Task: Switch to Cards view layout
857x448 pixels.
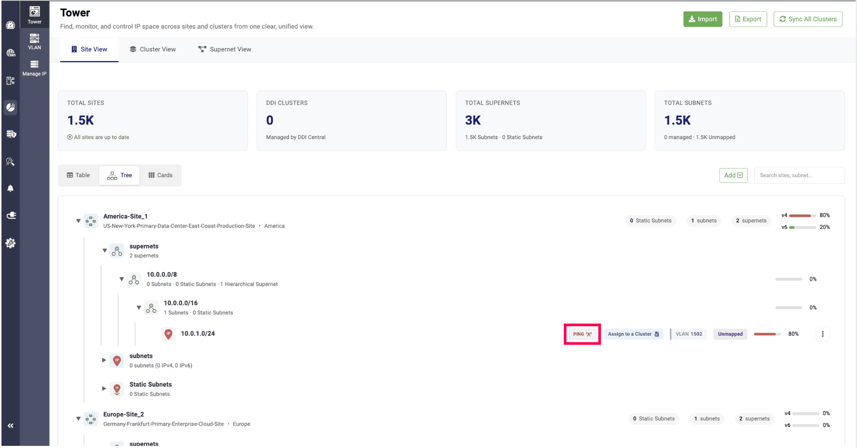Action: [x=160, y=175]
